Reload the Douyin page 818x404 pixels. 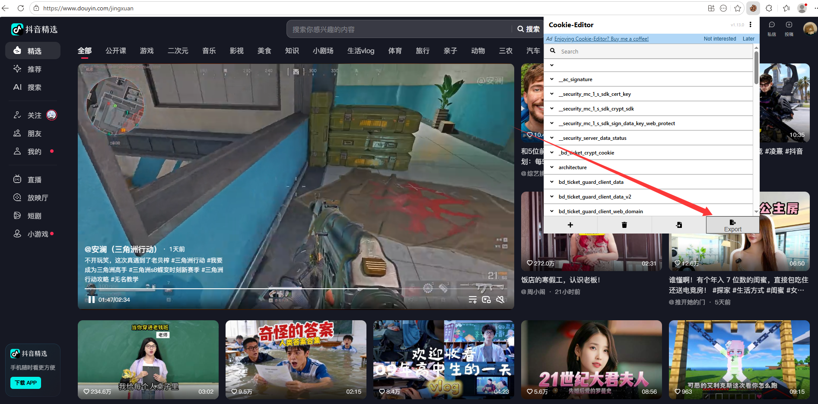point(20,8)
